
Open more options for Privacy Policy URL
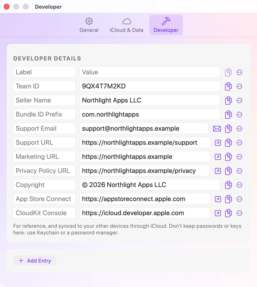click(x=239, y=171)
